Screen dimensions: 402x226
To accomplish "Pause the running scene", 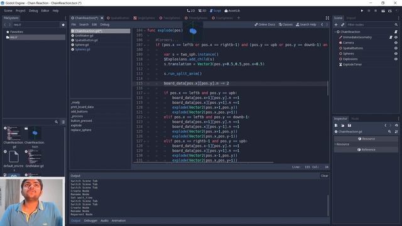I will pos(369,11).
